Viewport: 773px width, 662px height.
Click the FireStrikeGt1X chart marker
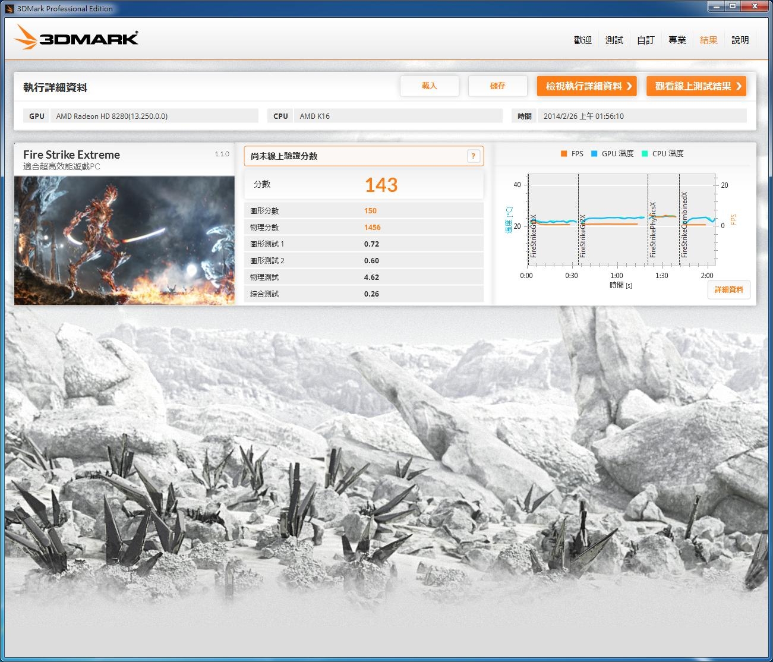point(534,236)
